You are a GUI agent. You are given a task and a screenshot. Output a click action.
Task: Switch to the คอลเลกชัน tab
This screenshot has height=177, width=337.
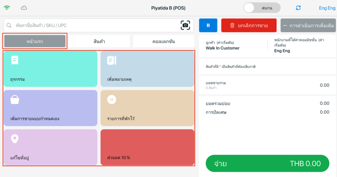[163, 41]
